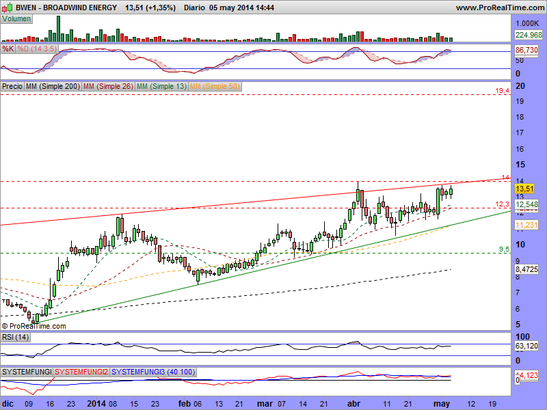Image resolution: width=547 pixels, height=410 pixels.
Task: Click the 11 date label after abr
Action: click(x=387, y=404)
